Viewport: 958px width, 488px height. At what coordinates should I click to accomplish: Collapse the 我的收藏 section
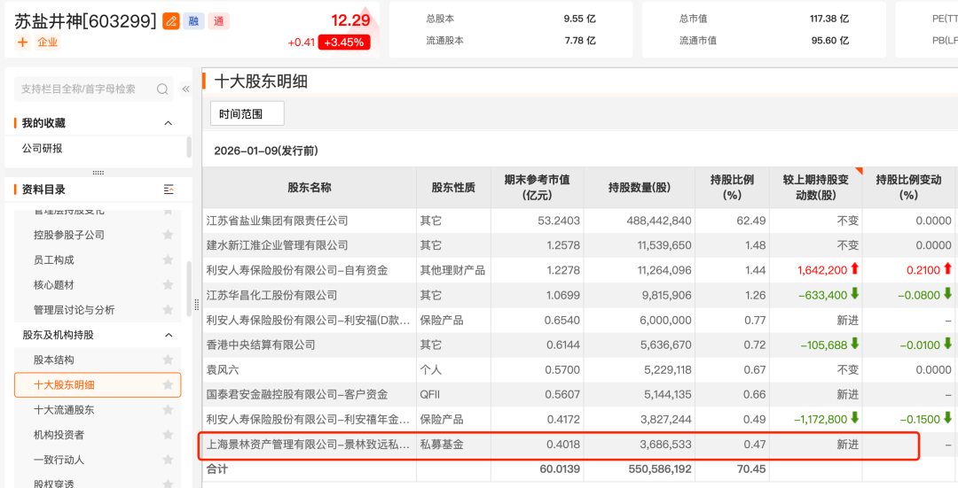click(168, 123)
